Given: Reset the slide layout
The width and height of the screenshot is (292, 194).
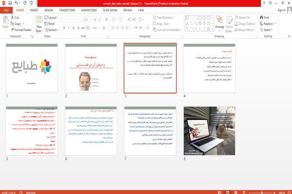Looking at the screenshot, I should click(50, 24).
